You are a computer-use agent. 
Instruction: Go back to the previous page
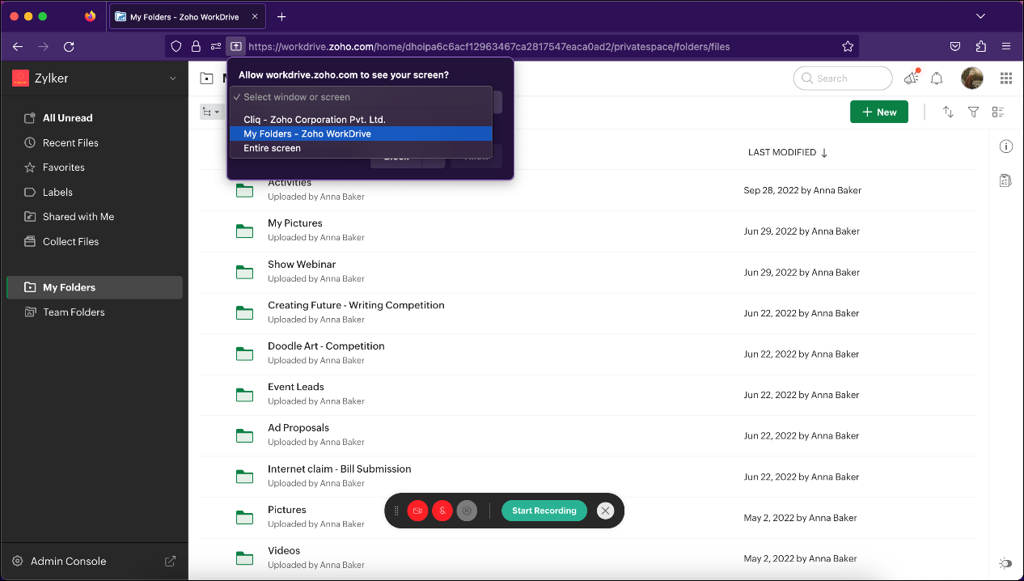(18, 46)
